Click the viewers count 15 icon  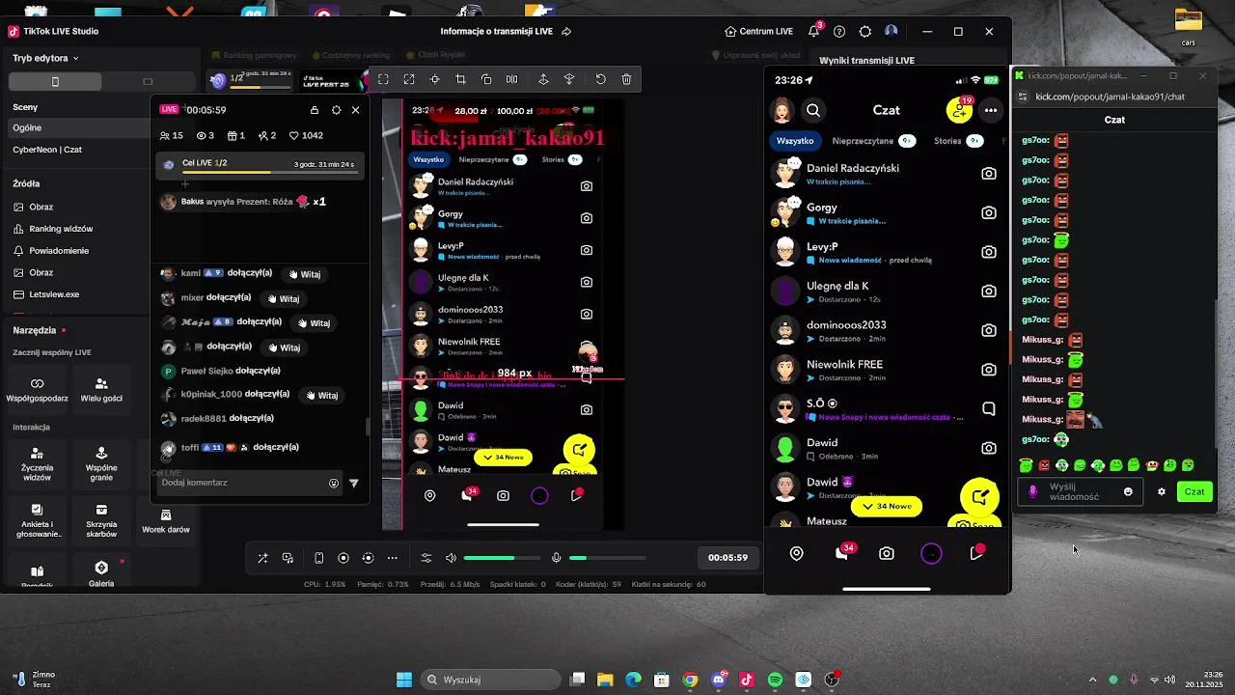pos(171,136)
